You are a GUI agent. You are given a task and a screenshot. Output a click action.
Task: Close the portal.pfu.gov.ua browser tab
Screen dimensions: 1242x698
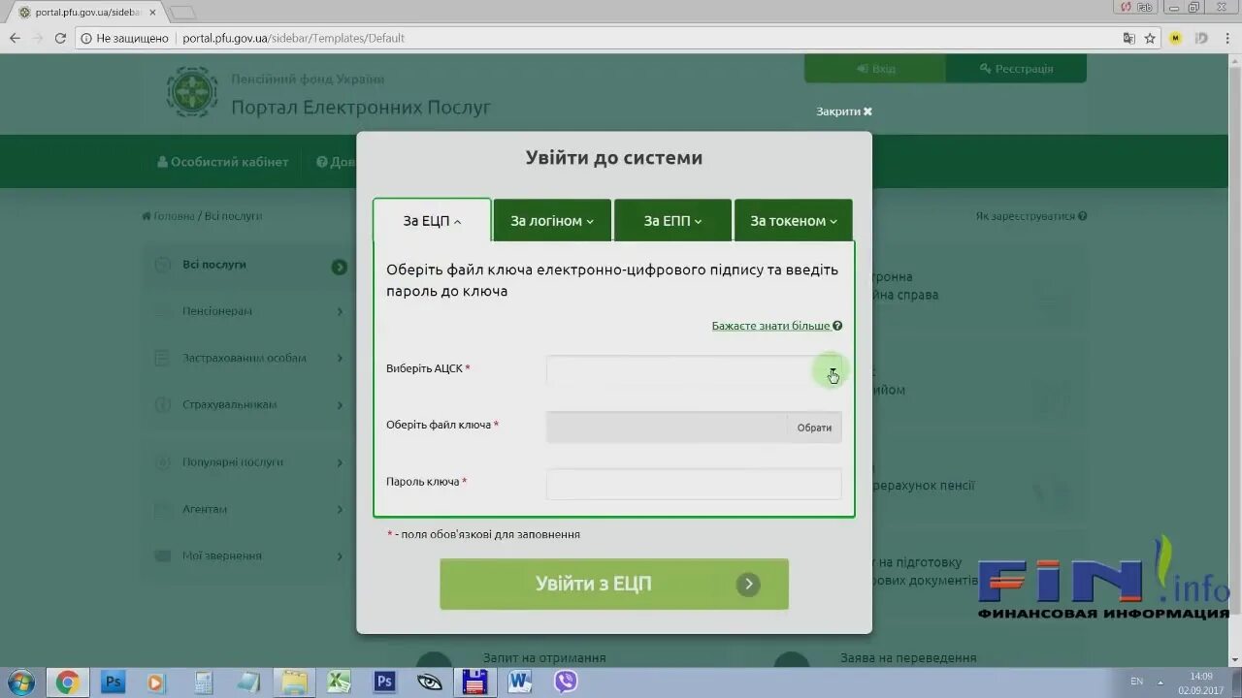pyautogui.click(x=152, y=12)
